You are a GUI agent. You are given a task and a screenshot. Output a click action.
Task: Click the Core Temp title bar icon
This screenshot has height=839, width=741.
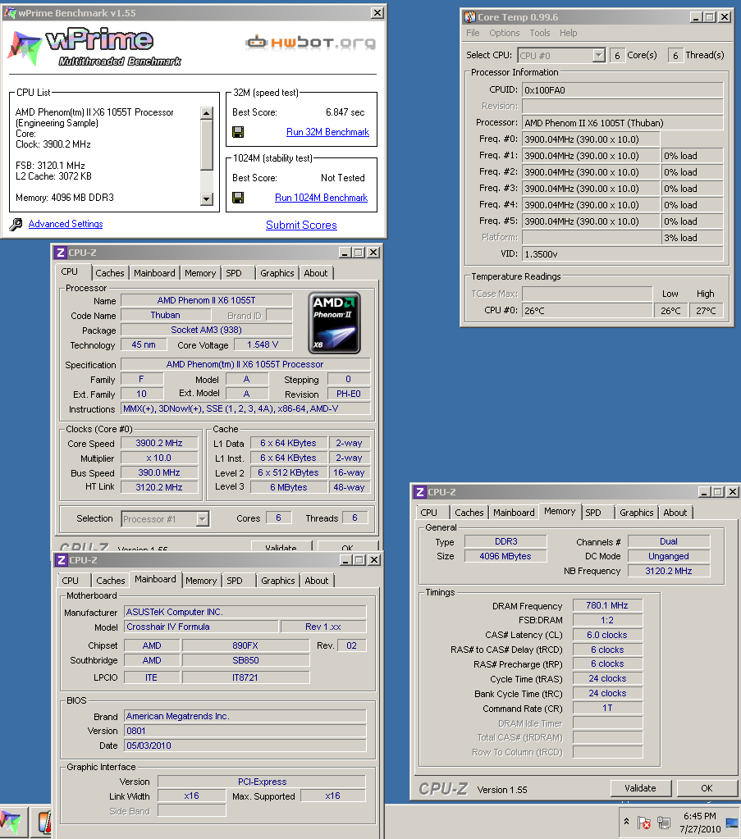(x=470, y=17)
